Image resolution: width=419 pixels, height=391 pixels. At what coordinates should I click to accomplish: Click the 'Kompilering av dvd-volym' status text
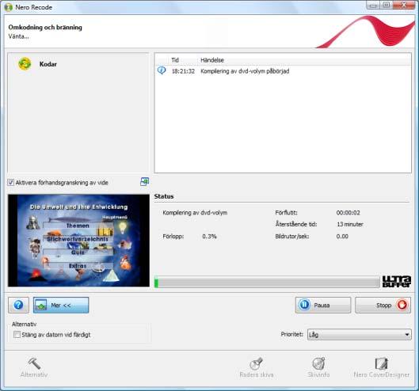(195, 213)
